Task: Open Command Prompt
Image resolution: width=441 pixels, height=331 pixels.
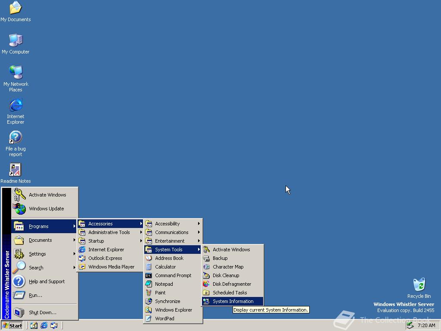Action: point(173,275)
